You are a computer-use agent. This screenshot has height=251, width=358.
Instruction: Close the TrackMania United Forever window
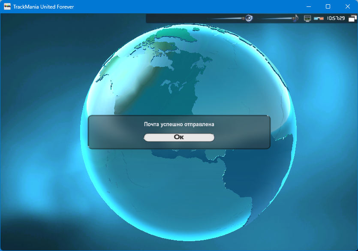348,6
